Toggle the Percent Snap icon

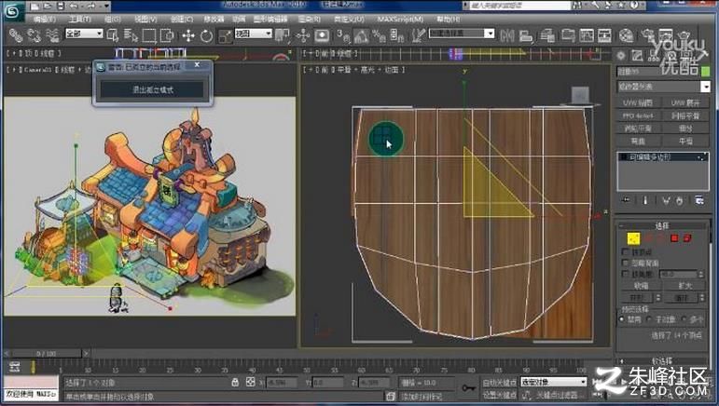379,35
